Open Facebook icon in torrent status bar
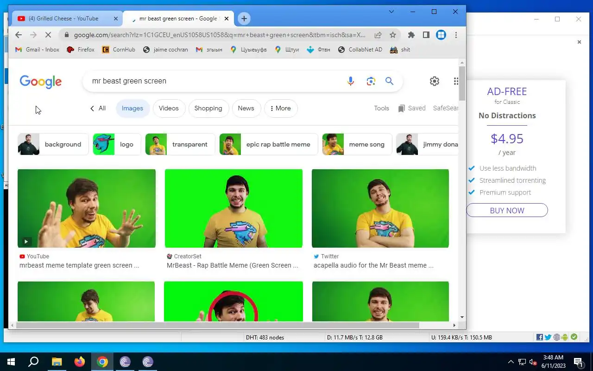Screen dimensions: 593x371 540,337
